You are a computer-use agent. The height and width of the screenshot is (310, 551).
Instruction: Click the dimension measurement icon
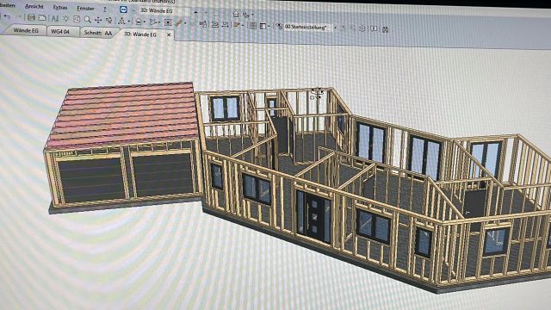[226, 24]
